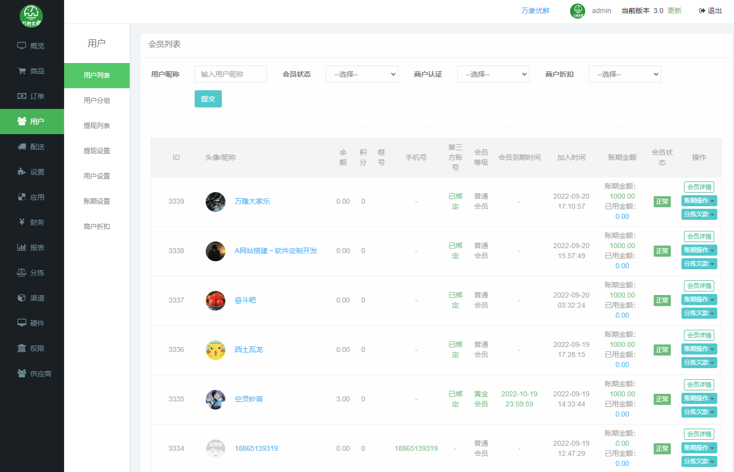Screen dimensions: 734x472
Task: Click the 设置 puzzle icon
Action: tap(22, 172)
